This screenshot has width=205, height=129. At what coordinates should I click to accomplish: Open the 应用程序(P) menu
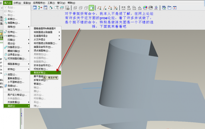point(39,3)
